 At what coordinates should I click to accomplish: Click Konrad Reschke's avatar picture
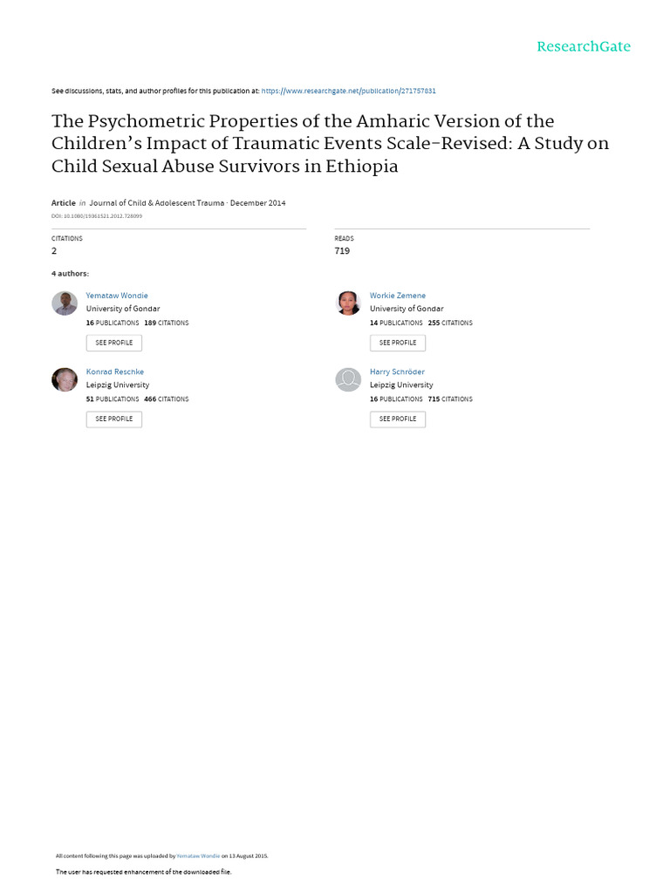(65, 378)
